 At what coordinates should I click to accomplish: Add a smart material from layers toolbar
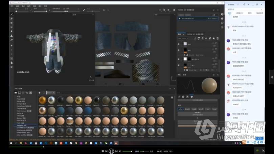pyautogui.click(x=210, y=39)
